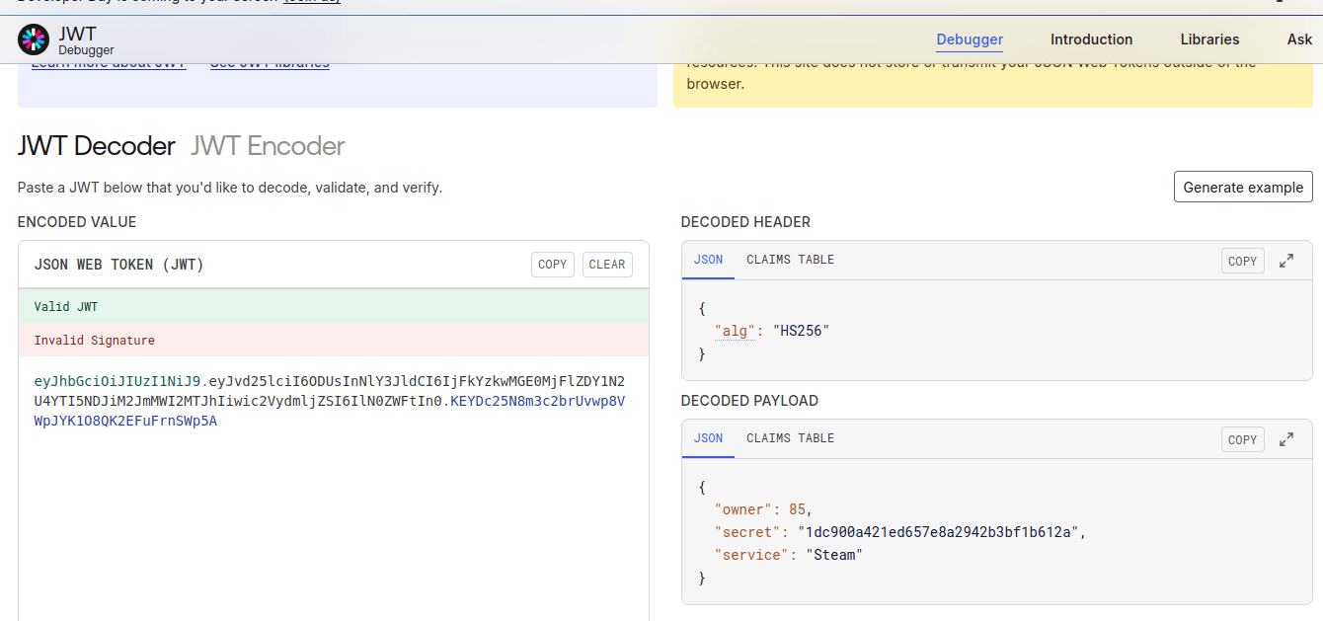
Task: Open the Learn more about JWT link
Action: 109,61
